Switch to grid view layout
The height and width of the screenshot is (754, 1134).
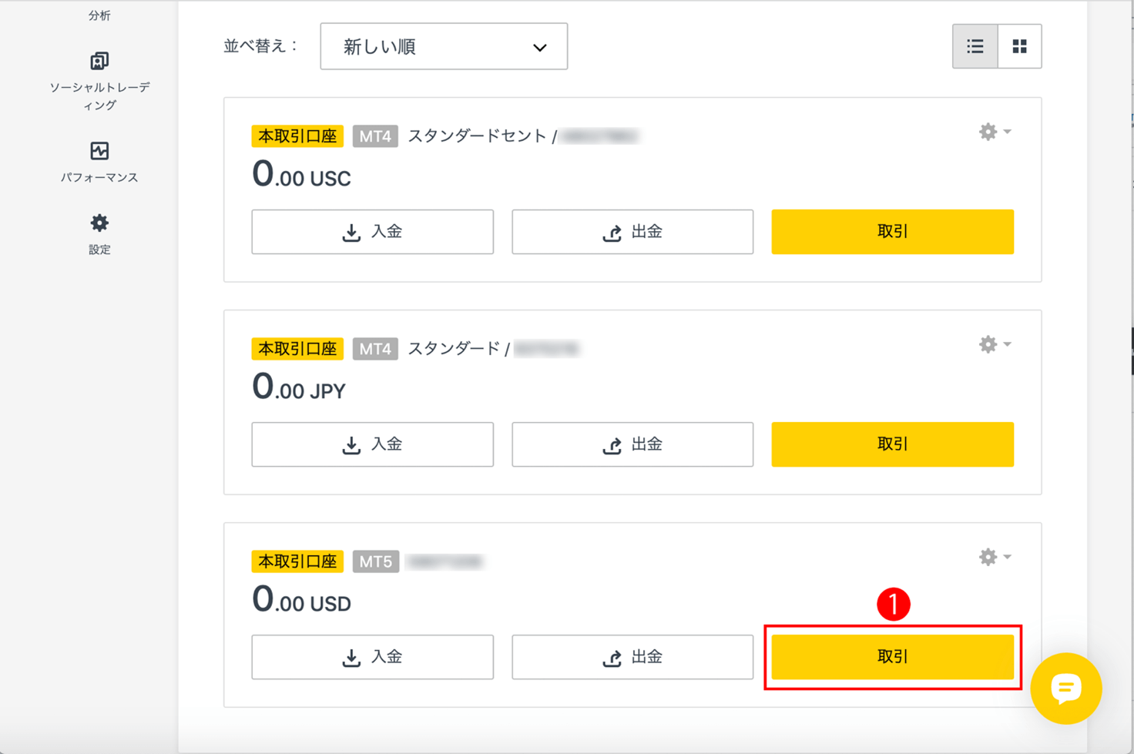[x=1019, y=46]
